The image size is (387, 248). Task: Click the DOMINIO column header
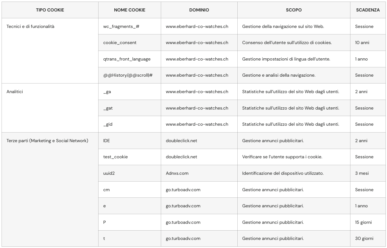[199, 10]
